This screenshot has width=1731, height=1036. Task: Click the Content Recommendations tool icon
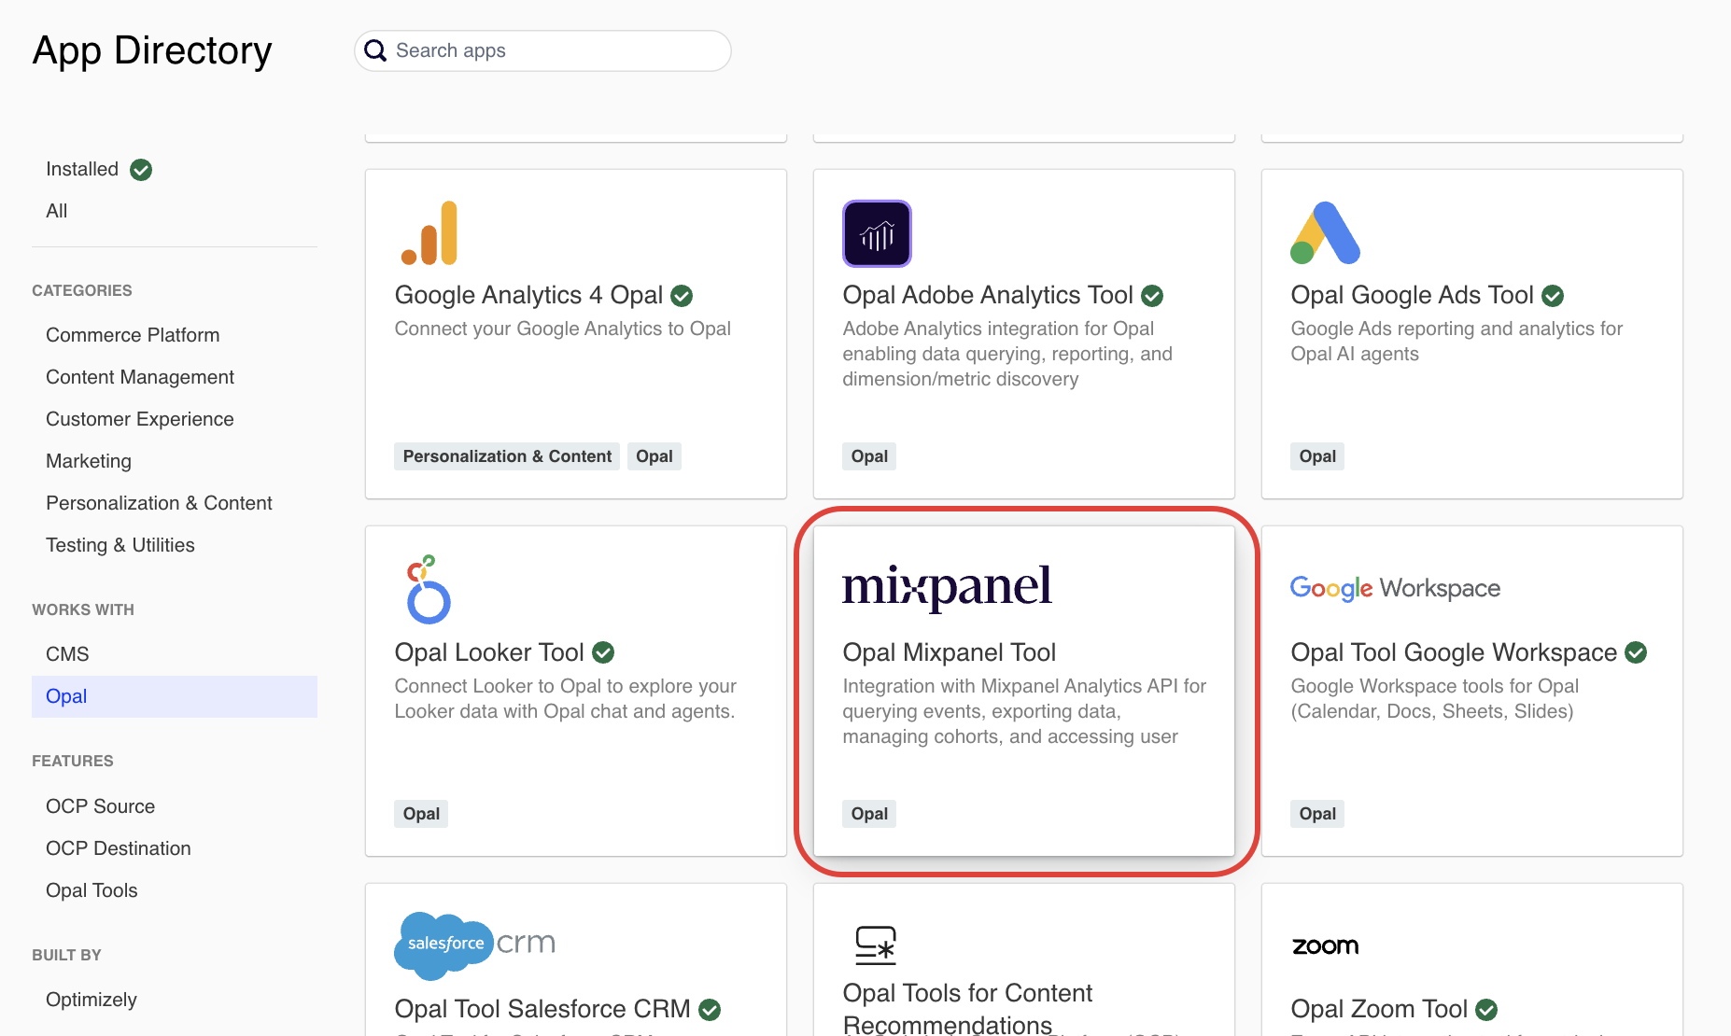coord(876,945)
